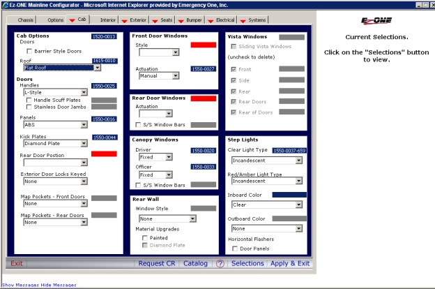Switch to the Bumper tab
Image resolution: width=435 pixels, height=289 pixels.
click(190, 20)
